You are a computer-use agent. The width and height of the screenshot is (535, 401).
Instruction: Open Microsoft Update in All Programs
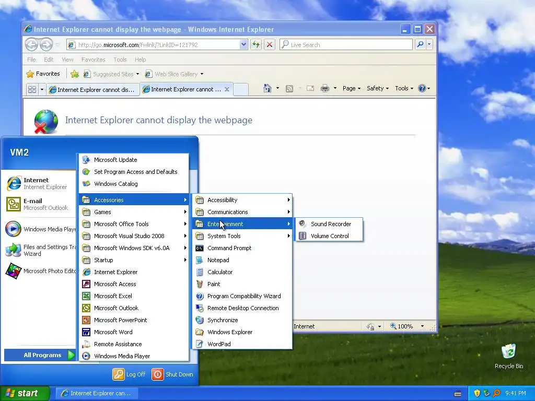(x=134, y=160)
